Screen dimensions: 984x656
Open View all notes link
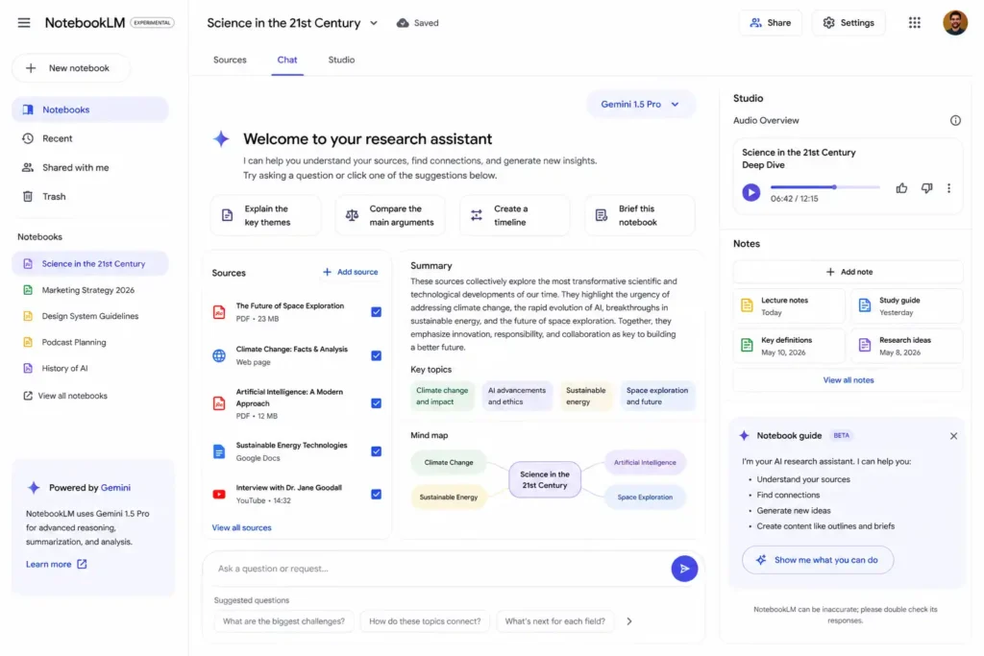(848, 380)
